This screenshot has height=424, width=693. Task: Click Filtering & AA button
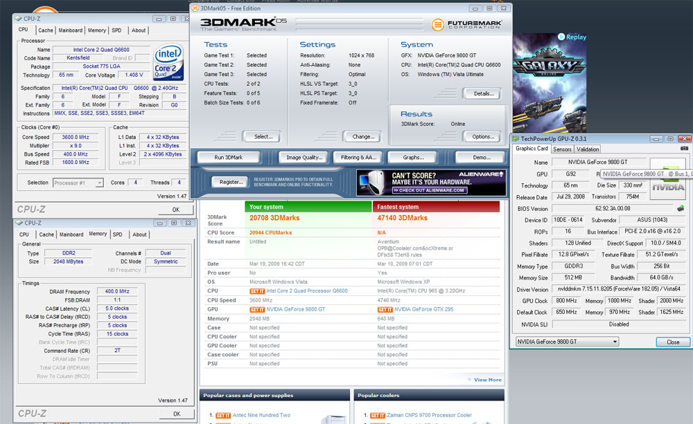point(358,158)
